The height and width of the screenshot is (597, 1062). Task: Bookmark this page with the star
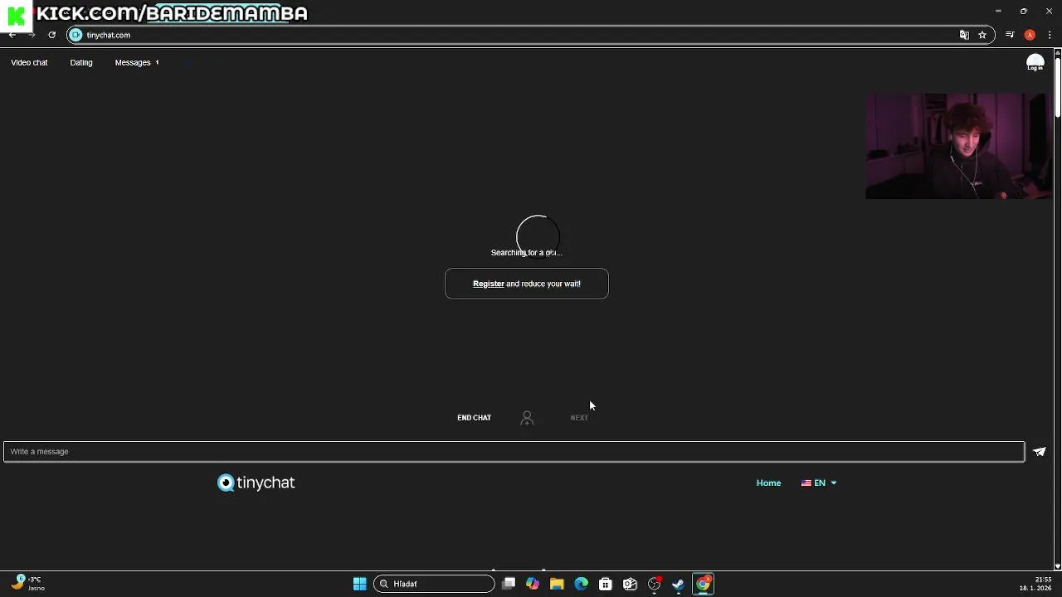coord(982,35)
